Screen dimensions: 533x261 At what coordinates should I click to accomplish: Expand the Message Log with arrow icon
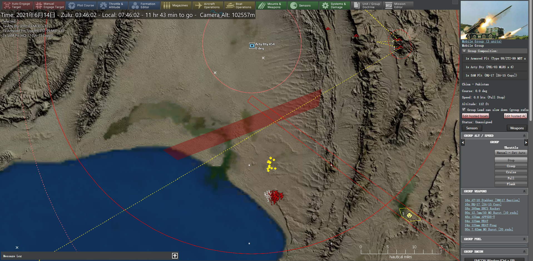tap(175, 256)
